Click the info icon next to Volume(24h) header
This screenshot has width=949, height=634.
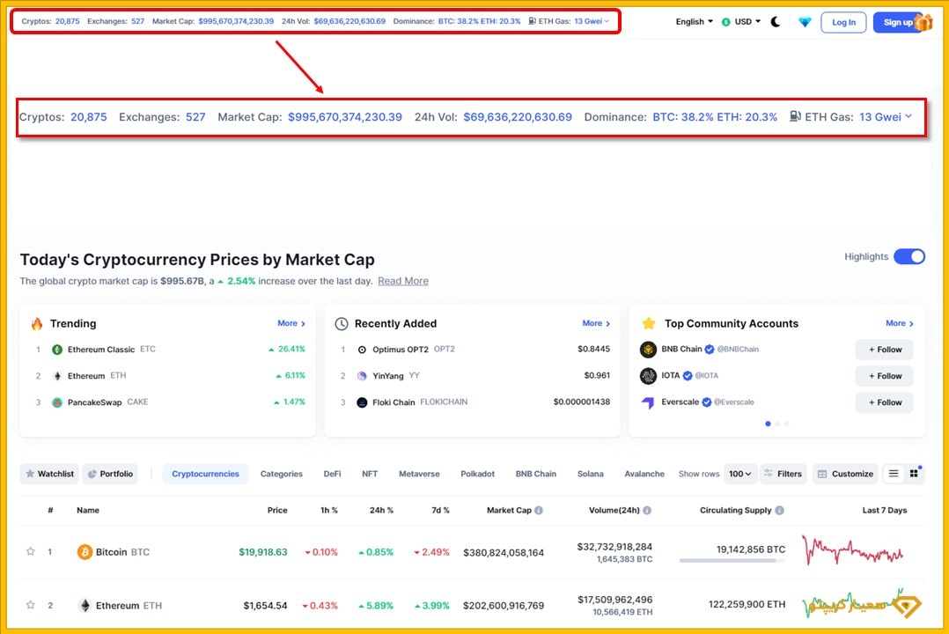(647, 511)
